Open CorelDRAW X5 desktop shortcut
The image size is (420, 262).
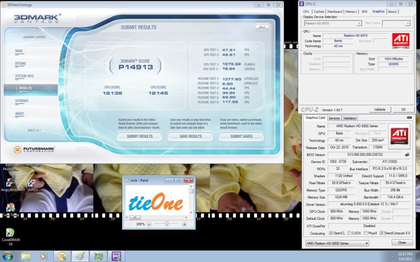point(10,237)
